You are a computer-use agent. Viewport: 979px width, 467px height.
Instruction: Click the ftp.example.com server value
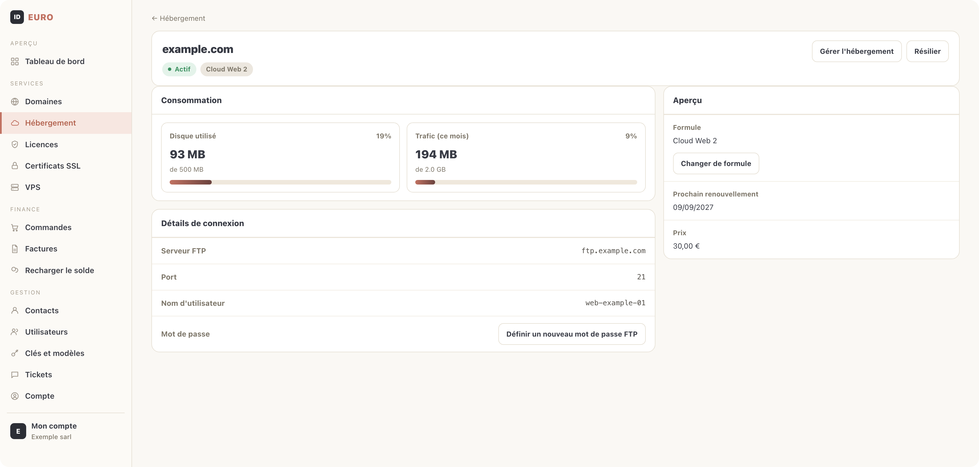[x=613, y=251]
